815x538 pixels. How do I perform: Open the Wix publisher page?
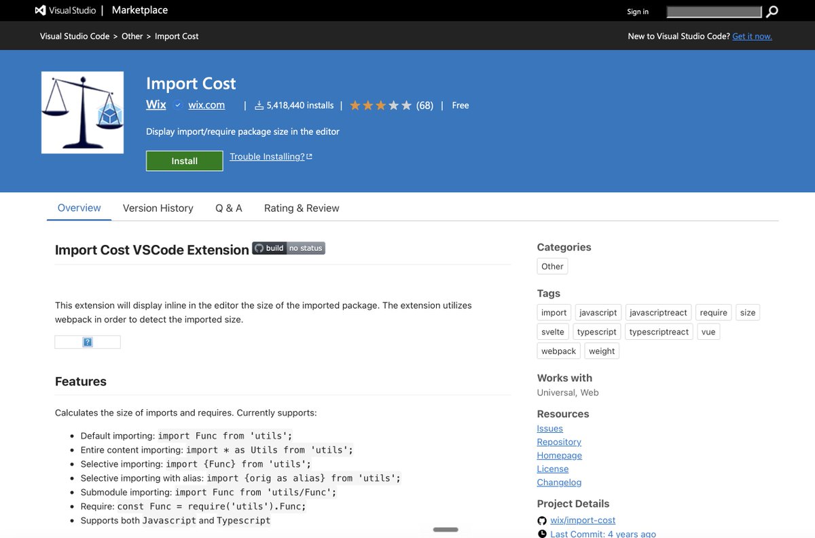pos(156,104)
